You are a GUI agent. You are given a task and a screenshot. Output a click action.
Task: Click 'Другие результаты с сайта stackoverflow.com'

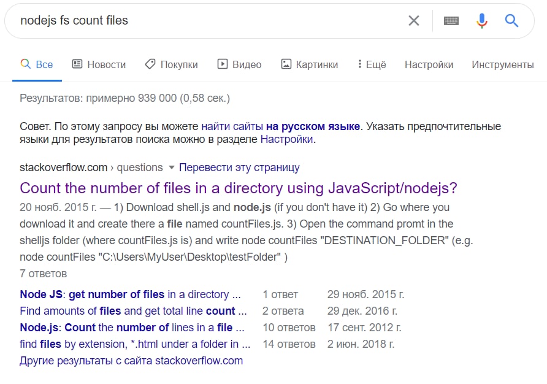[x=131, y=361]
